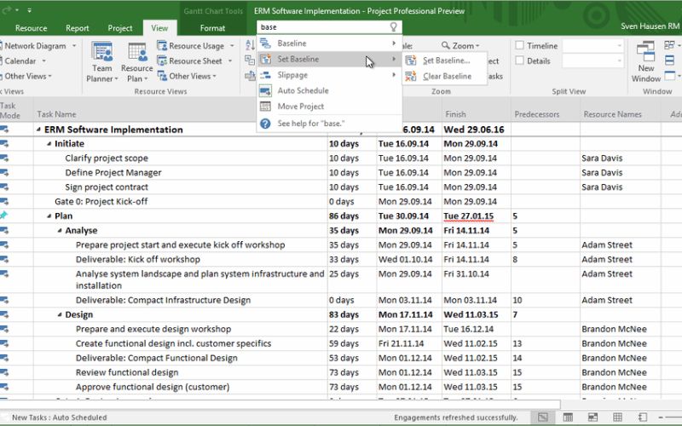Select Baseline in the search results
The height and width of the screenshot is (426, 682).
[x=328, y=43]
